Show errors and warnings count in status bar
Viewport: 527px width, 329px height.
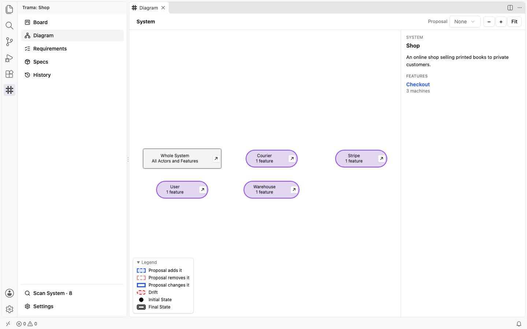(27, 324)
